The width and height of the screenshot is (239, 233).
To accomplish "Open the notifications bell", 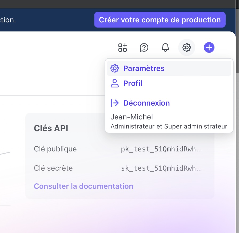I will tap(165, 47).
